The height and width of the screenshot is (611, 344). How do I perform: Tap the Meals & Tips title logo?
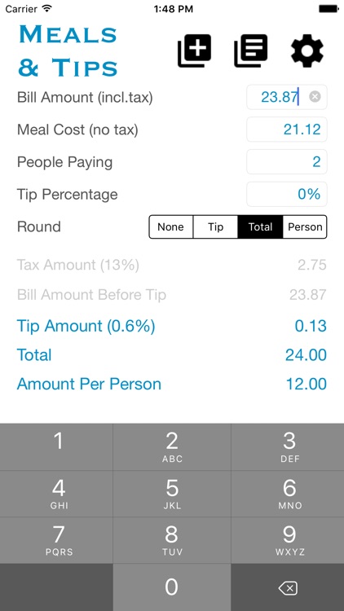tap(68, 51)
